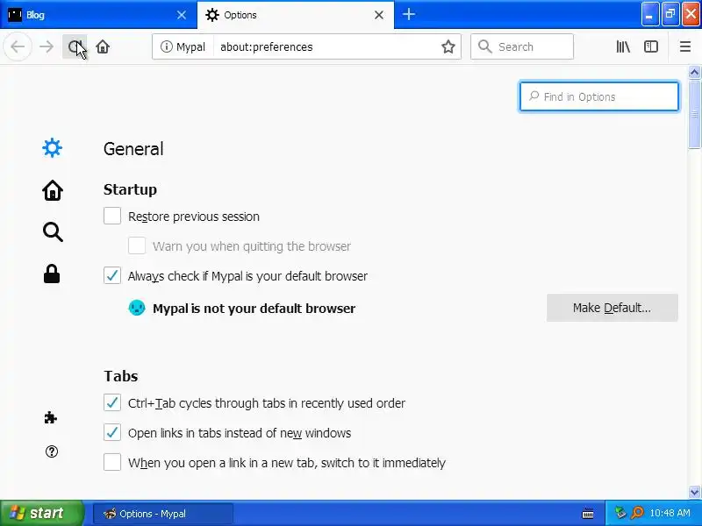Enable Restore previous session checkbox
This screenshot has width=702, height=526.
[x=112, y=216]
